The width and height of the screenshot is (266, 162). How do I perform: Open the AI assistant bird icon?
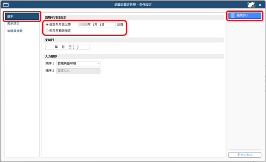tap(251, 4)
